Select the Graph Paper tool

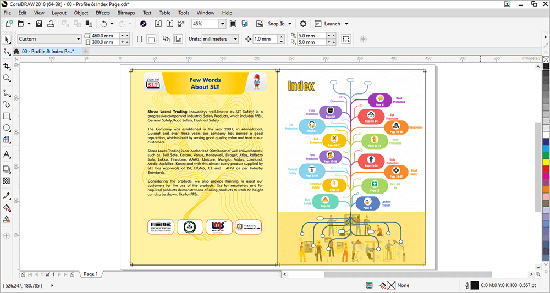click(x=6, y=140)
